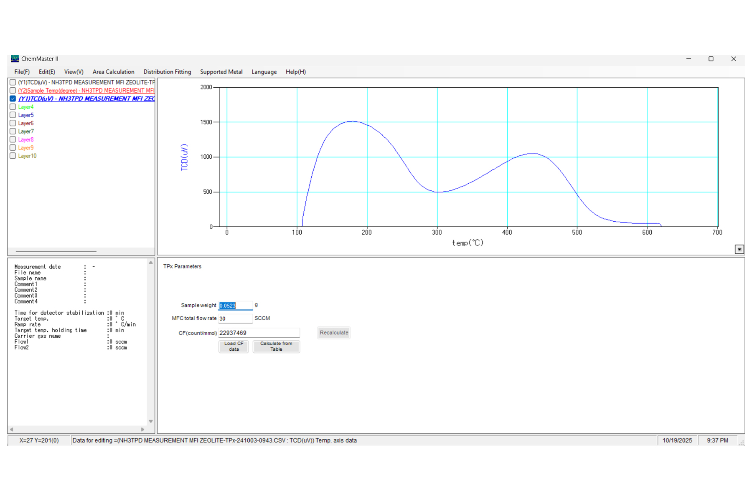Click the chart panel dropdown arrow button
The height and width of the screenshot is (501, 752).
pos(739,249)
